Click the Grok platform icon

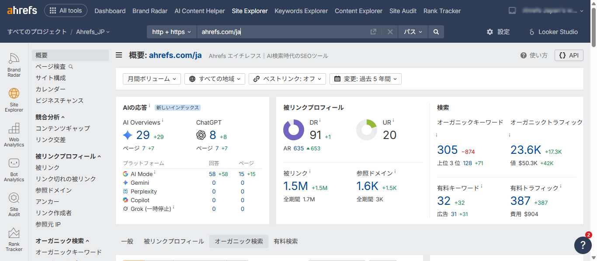[125, 209]
